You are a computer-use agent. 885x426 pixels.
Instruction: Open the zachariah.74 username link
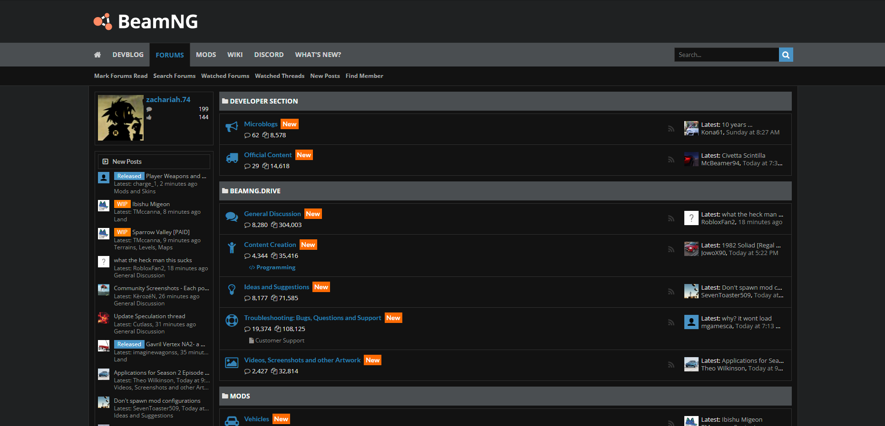tap(168, 100)
